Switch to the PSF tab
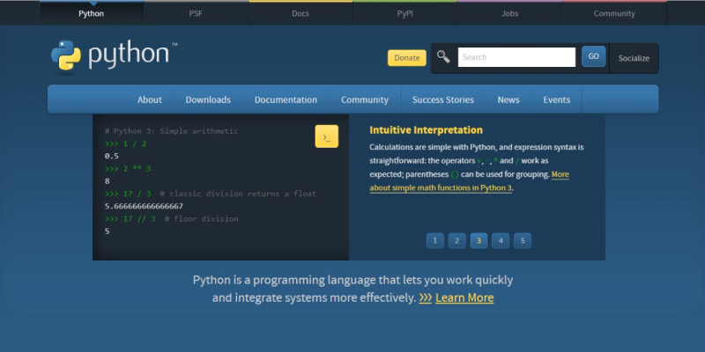Viewport: 705px width, 352px height. point(196,13)
